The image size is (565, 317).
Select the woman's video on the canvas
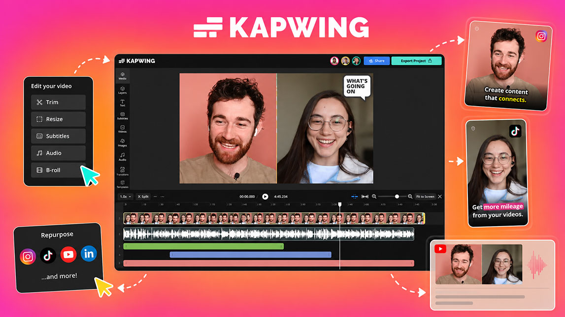(x=325, y=128)
